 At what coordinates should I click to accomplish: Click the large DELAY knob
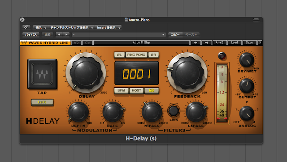click(86, 73)
